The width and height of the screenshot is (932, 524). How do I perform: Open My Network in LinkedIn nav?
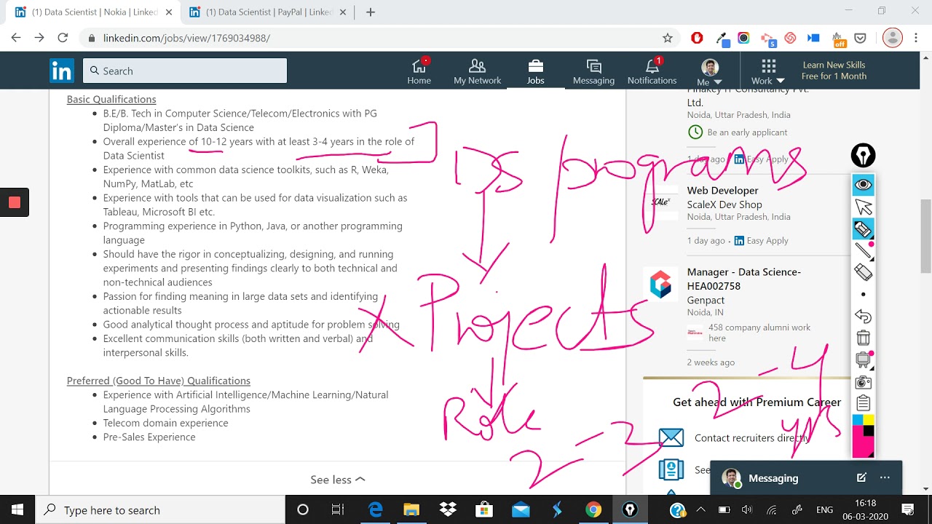pos(477,71)
